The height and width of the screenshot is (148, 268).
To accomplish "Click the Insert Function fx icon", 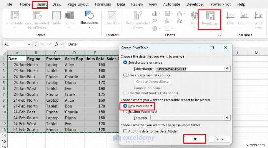I will 56,44.
